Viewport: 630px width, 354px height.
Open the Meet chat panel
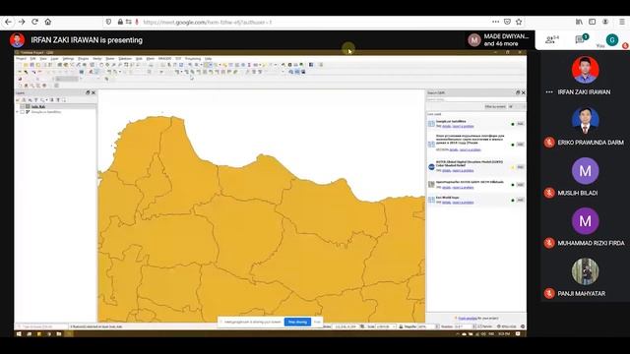point(582,39)
